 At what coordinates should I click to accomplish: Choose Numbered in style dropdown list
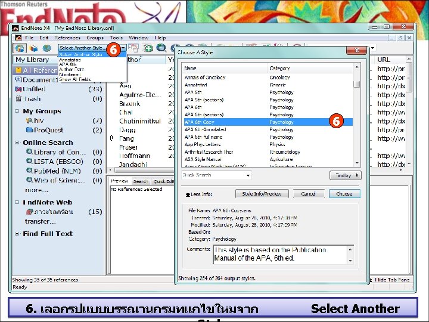point(92,75)
